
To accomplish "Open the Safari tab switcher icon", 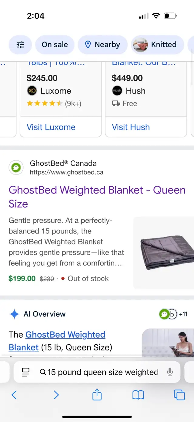I will tap(179, 395).
